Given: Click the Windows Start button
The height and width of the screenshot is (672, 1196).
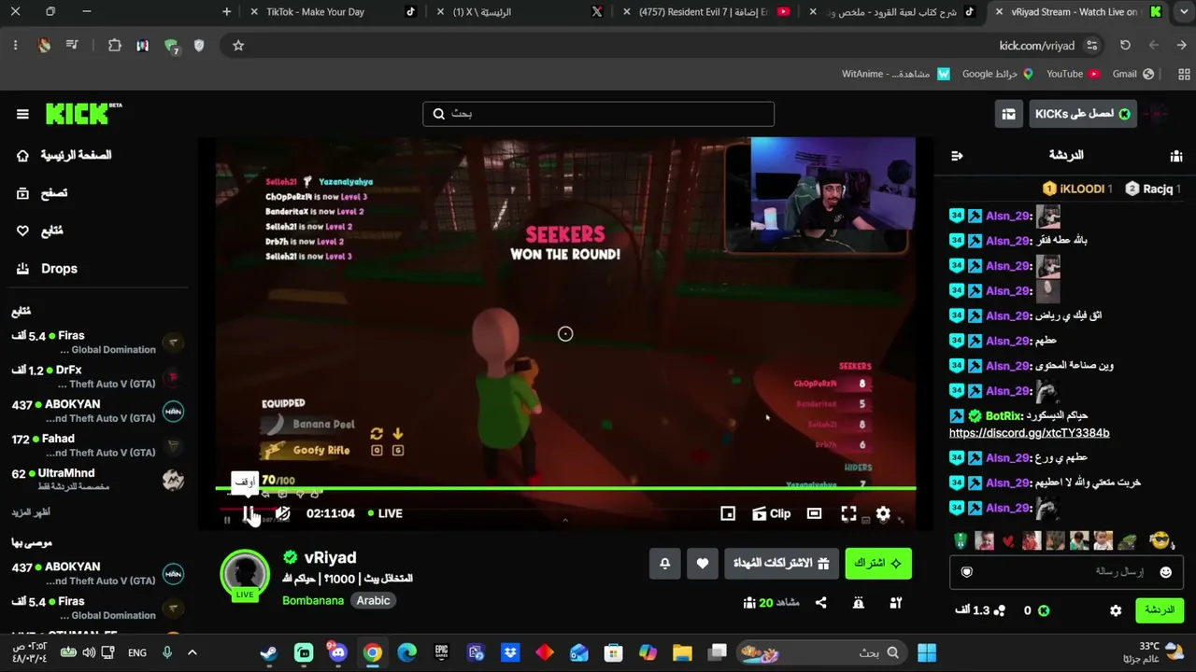Looking at the screenshot, I should (x=927, y=653).
